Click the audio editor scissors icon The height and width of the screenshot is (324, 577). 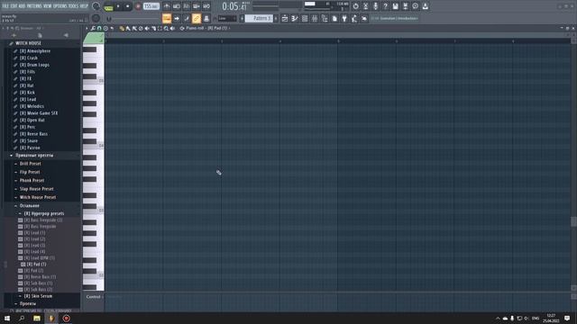365,6
